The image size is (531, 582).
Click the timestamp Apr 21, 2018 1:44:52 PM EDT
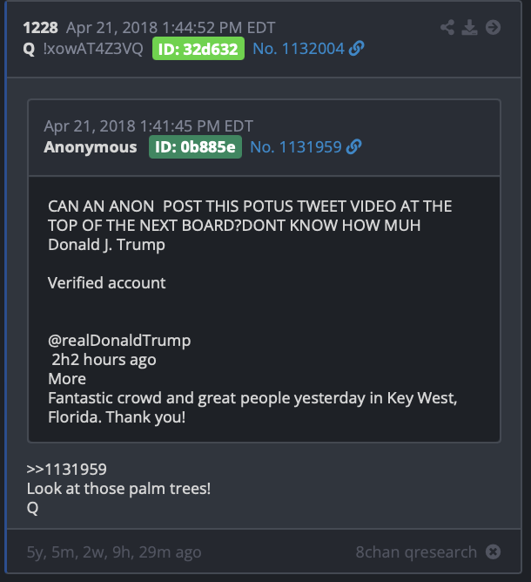(x=171, y=28)
